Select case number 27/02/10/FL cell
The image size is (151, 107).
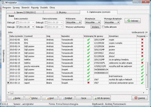101,63
